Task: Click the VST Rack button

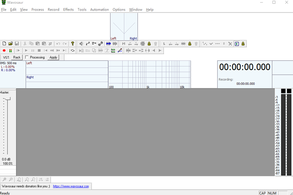Action: coord(17,57)
